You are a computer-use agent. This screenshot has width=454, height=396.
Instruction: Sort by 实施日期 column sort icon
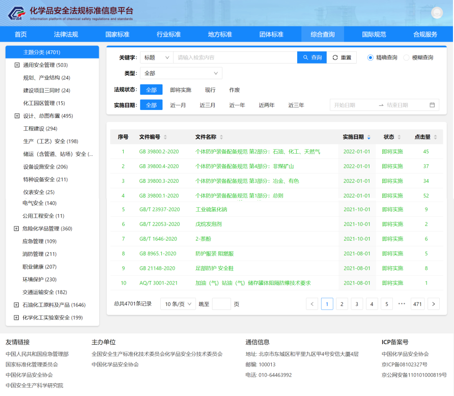click(x=369, y=137)
